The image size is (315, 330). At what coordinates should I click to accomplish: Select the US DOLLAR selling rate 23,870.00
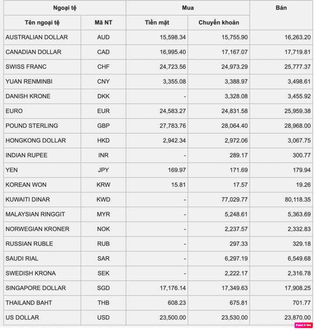(x=297, y=317)
